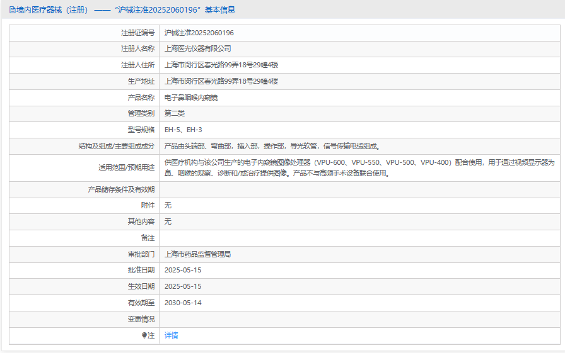Image resolution: width=565 pixels, height=353 pixels.
Task: Click the 附件 label
Action: pyautogui.click(x=148, y=205)
